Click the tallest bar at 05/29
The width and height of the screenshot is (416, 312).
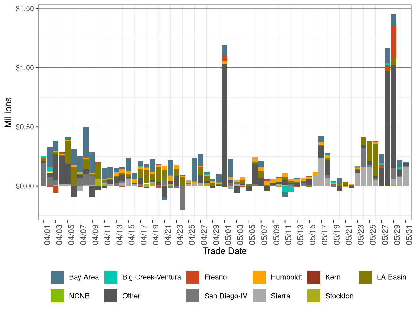pyautogui.click(x=394, y=100)
